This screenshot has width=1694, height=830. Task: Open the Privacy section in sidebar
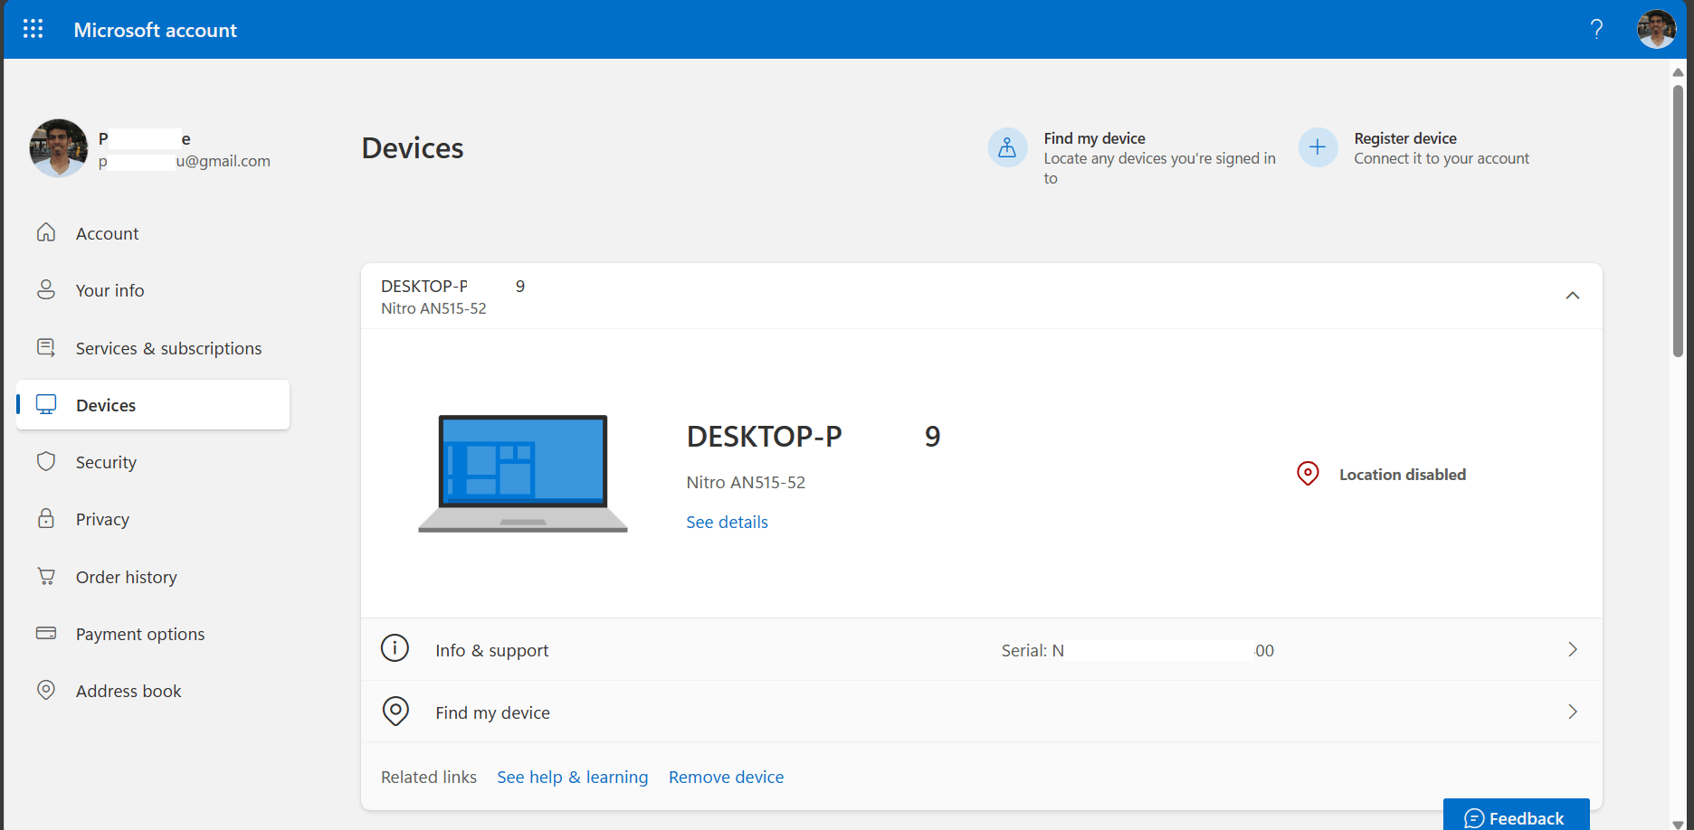tap(102, 518)
